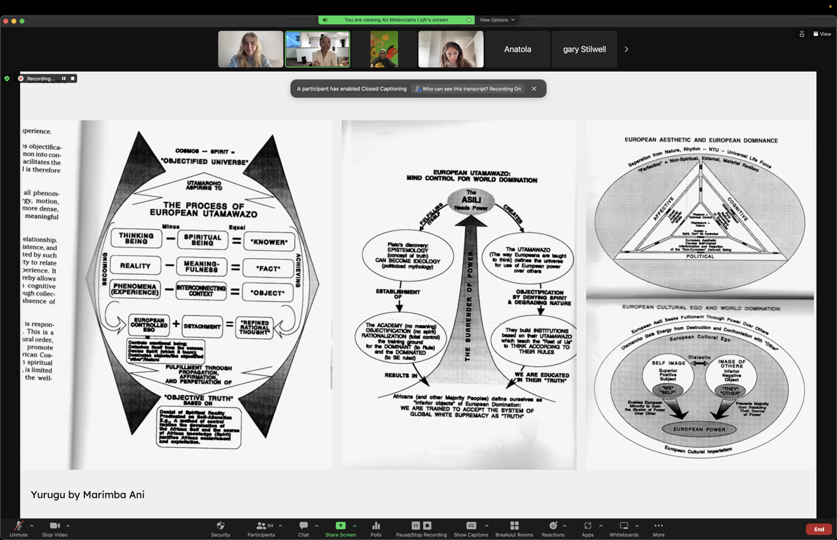Toggle Show Captions button
The height and width of the screenshot is (540, 837).
coord(471,528)
